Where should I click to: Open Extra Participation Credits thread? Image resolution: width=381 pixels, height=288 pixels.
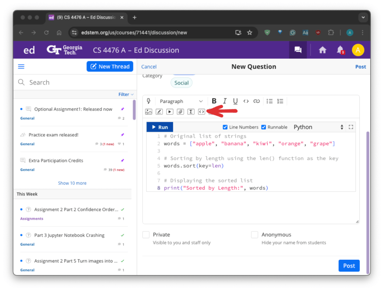[x=56, y=161]
